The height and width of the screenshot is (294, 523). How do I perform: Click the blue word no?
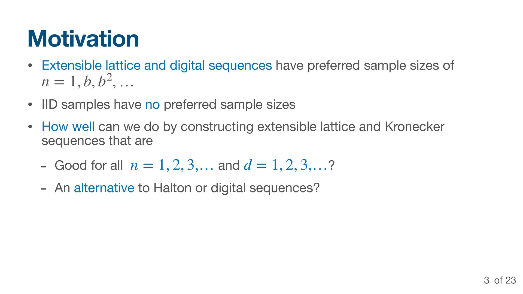coord(152,105)
